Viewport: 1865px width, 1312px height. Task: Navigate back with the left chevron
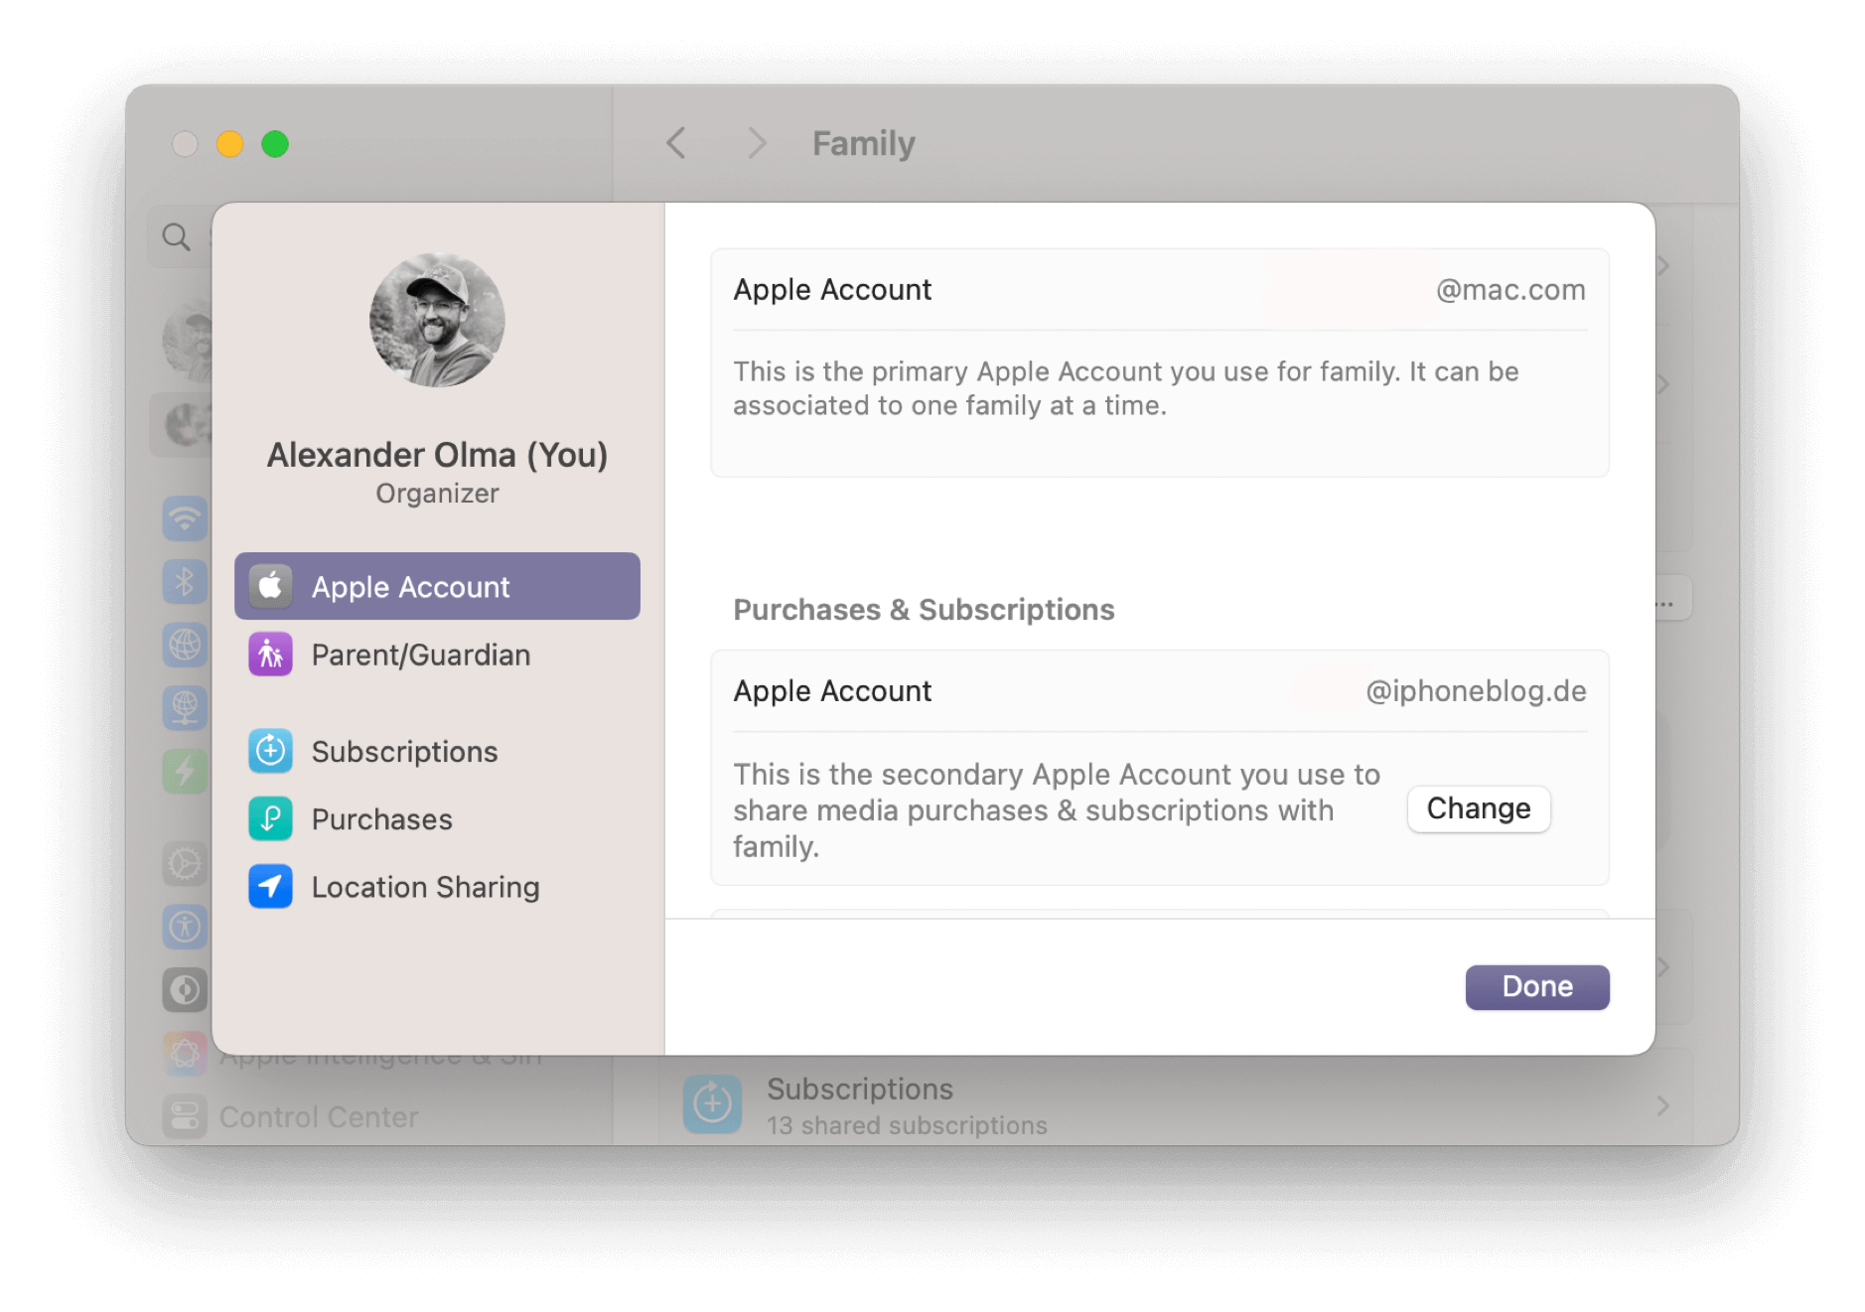point(676,143)
